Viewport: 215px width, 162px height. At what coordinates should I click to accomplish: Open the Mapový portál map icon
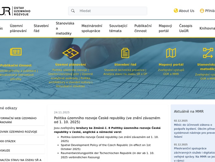coord(171,53)
